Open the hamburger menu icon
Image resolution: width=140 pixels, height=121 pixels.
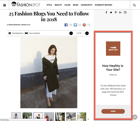click(x=5, y=5)
